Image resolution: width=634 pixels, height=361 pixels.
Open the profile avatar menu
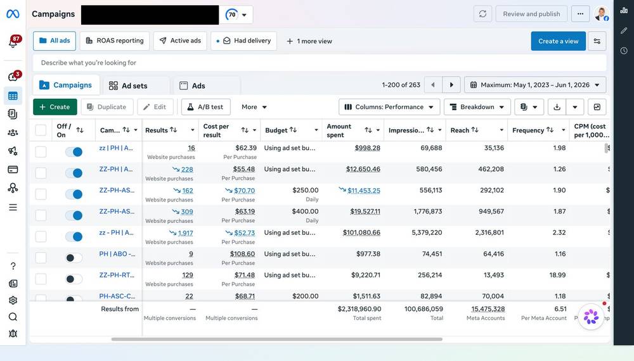click(601, 14)
